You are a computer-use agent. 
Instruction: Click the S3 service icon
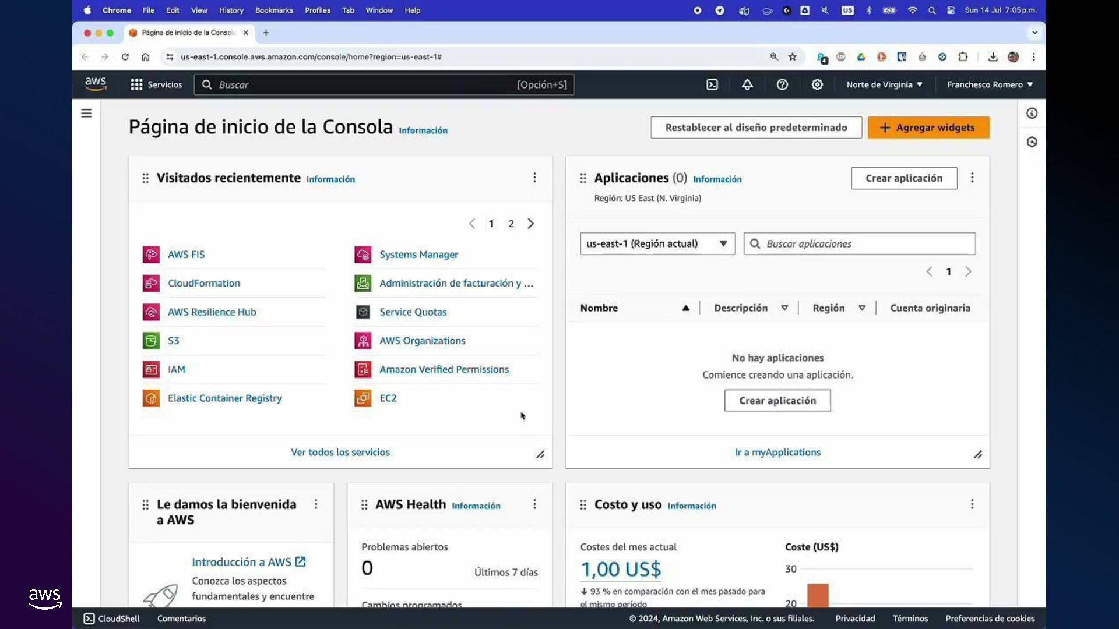pos(151,341)
